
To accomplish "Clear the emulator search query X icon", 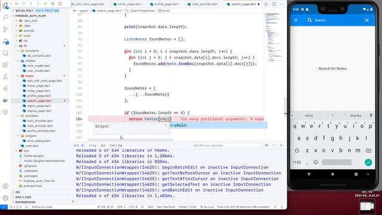I will (367, 20).
